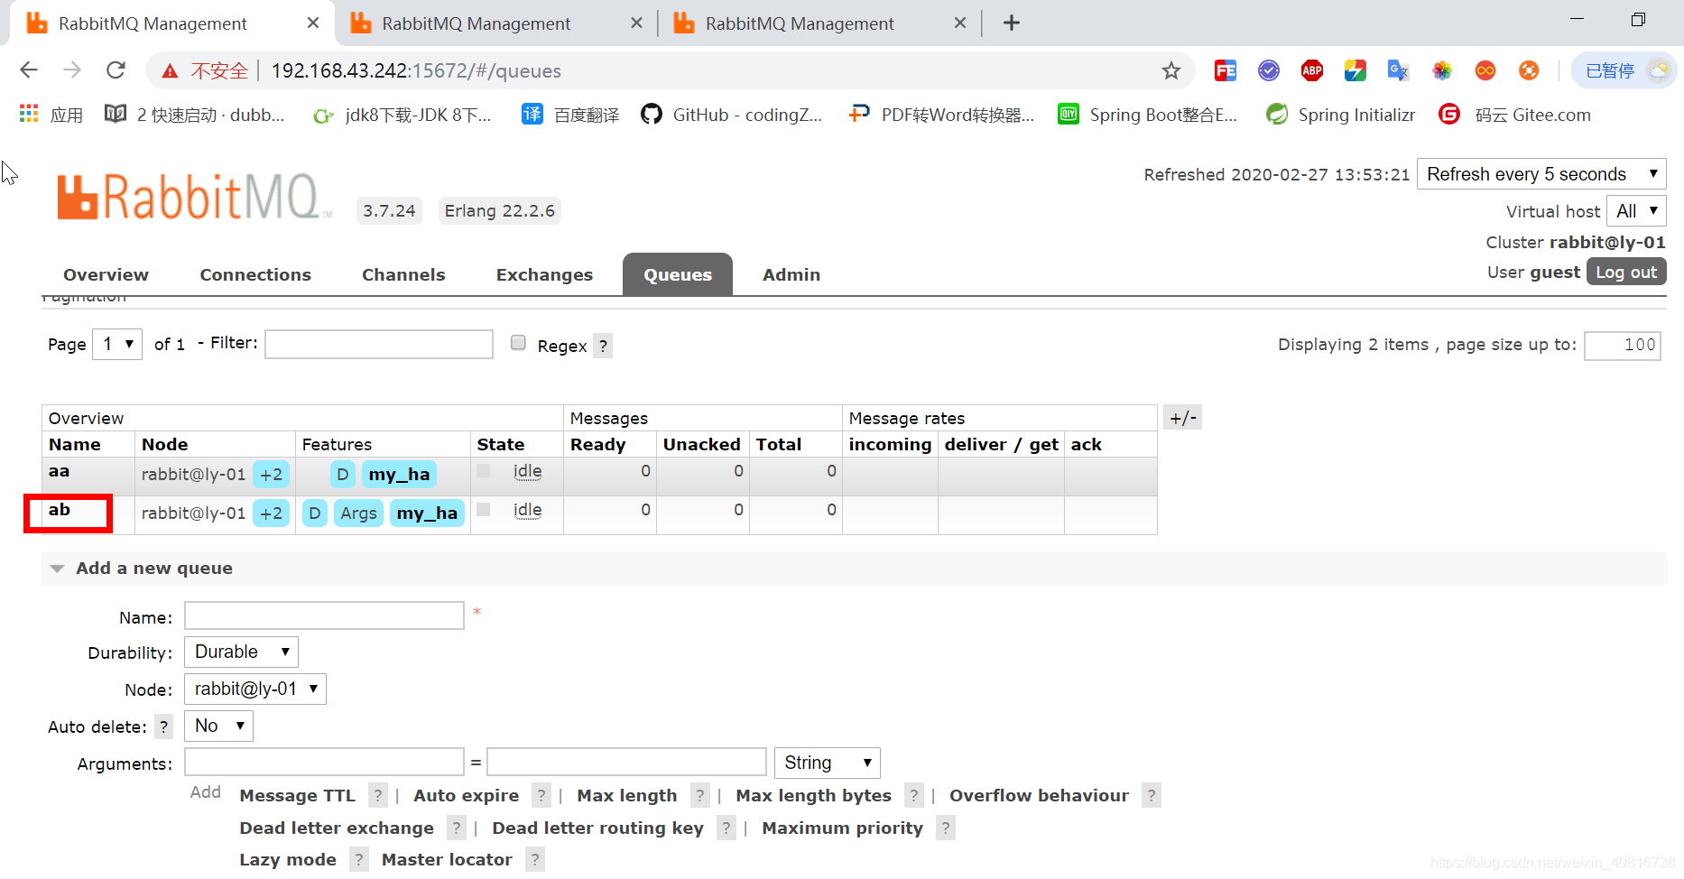Screen dimensions: 1684x879
Task: Sort queues by Name column
Action: pyautogui.click(x=75, y=444)
